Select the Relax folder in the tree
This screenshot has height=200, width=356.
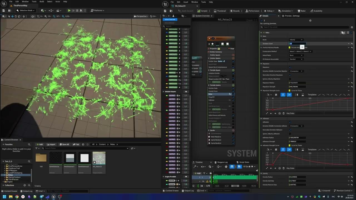click(x=11, y=175)
